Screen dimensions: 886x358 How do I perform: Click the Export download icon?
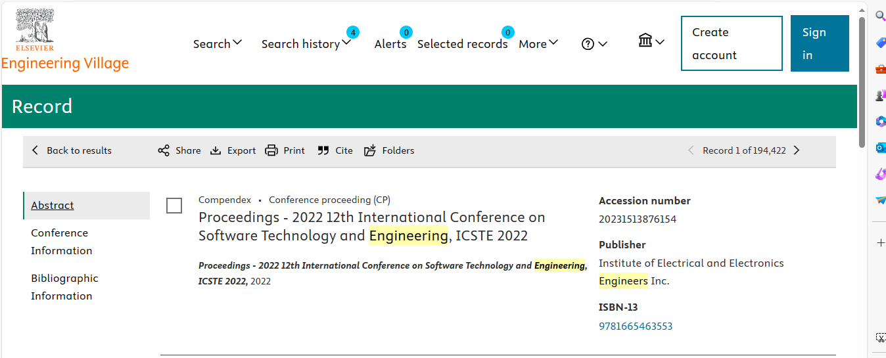point(216,150)
